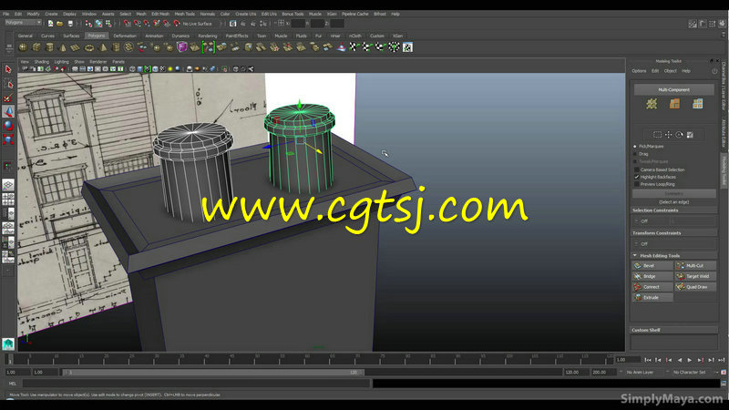Image resolution: width=729 pixels, height=410 pixels.
Task: Toggle Modeling Toolkit power button
Action: 714,71
